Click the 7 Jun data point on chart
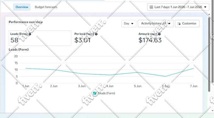 pos(194,68)
